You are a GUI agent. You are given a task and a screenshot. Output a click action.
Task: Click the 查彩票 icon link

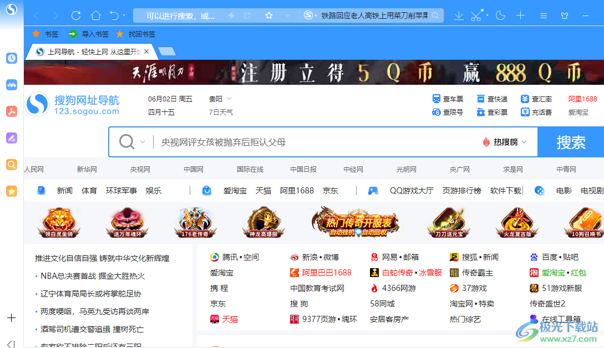[492, 112]
